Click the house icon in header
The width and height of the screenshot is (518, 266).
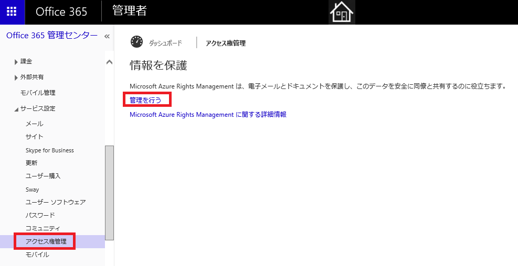(341, 12)
